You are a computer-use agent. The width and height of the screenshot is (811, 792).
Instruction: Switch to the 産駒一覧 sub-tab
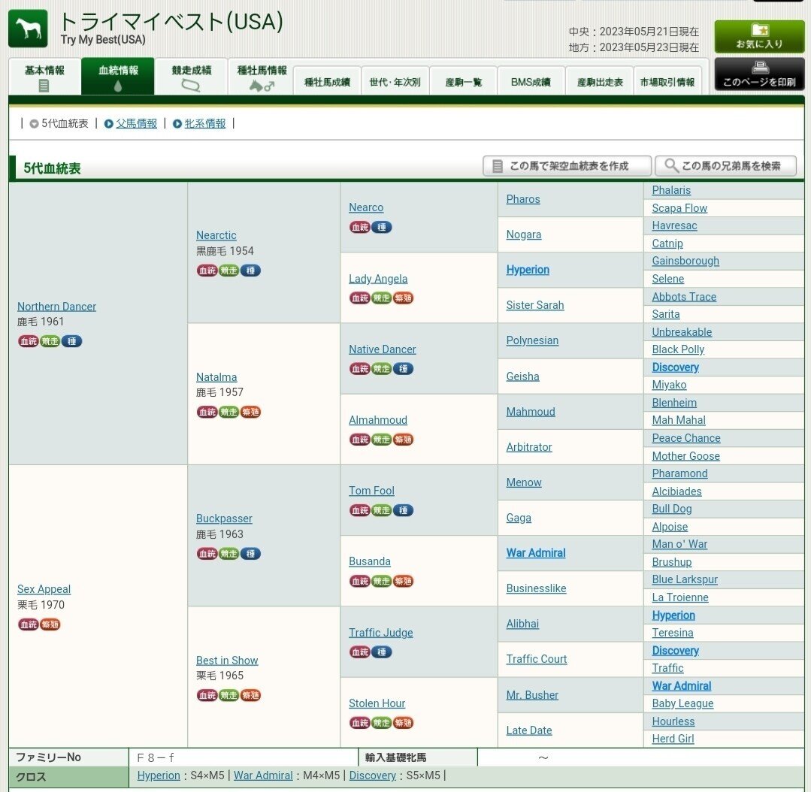[463, 82]
